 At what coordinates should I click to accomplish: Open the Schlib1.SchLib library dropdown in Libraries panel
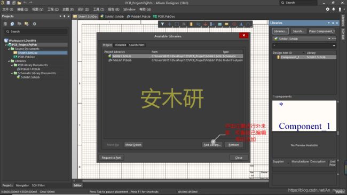pyautogui.click(x=329, y=38)
